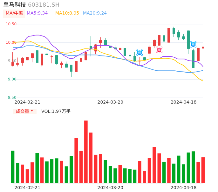The height and width of the screenshot is (192, 218).
Task: Click the blue bear icon below 9.60 candles
Action: pyautogui.click(x=140, y=53)
